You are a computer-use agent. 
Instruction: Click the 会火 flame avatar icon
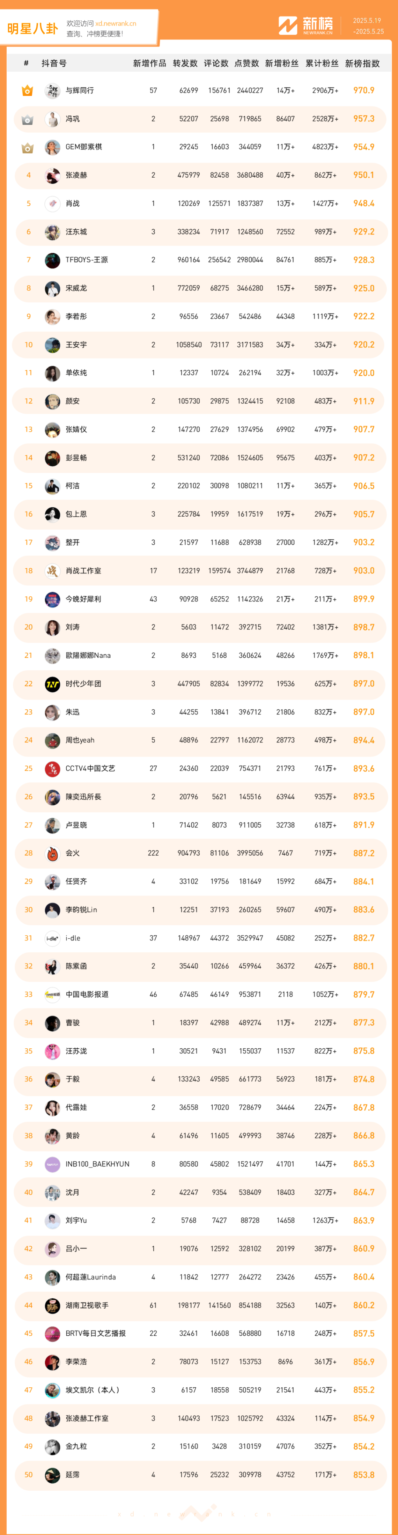click(x=52, y=853)
